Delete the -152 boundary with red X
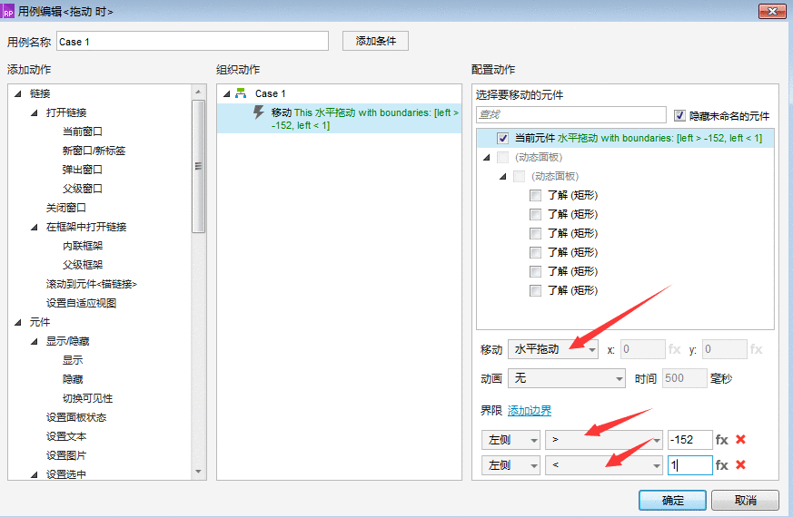 (x=740, y=439)
